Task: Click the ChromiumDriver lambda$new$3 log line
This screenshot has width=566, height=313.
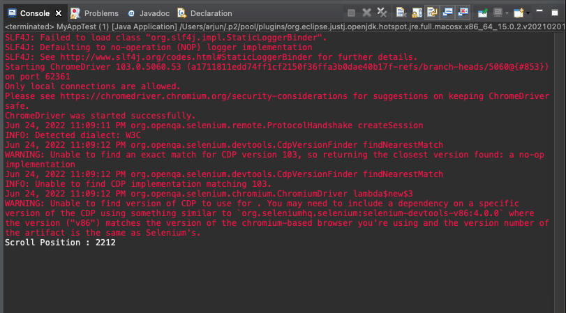Action: pyautogui.click(x=209, y=194)
